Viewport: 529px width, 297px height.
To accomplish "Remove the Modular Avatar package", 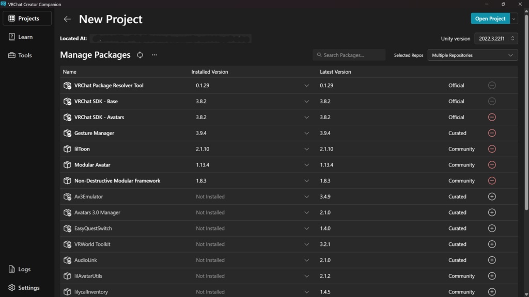I will coord(492,165).
